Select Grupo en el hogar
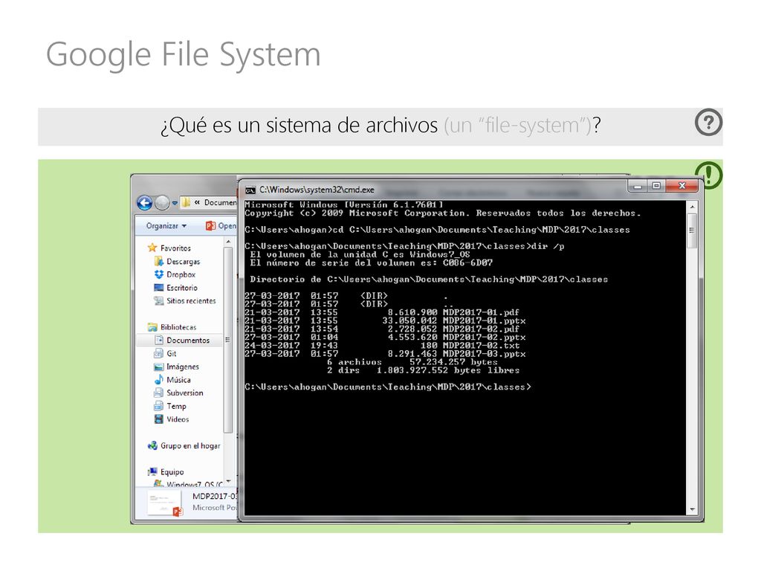761x571 pixels. [x=190, y=445]
